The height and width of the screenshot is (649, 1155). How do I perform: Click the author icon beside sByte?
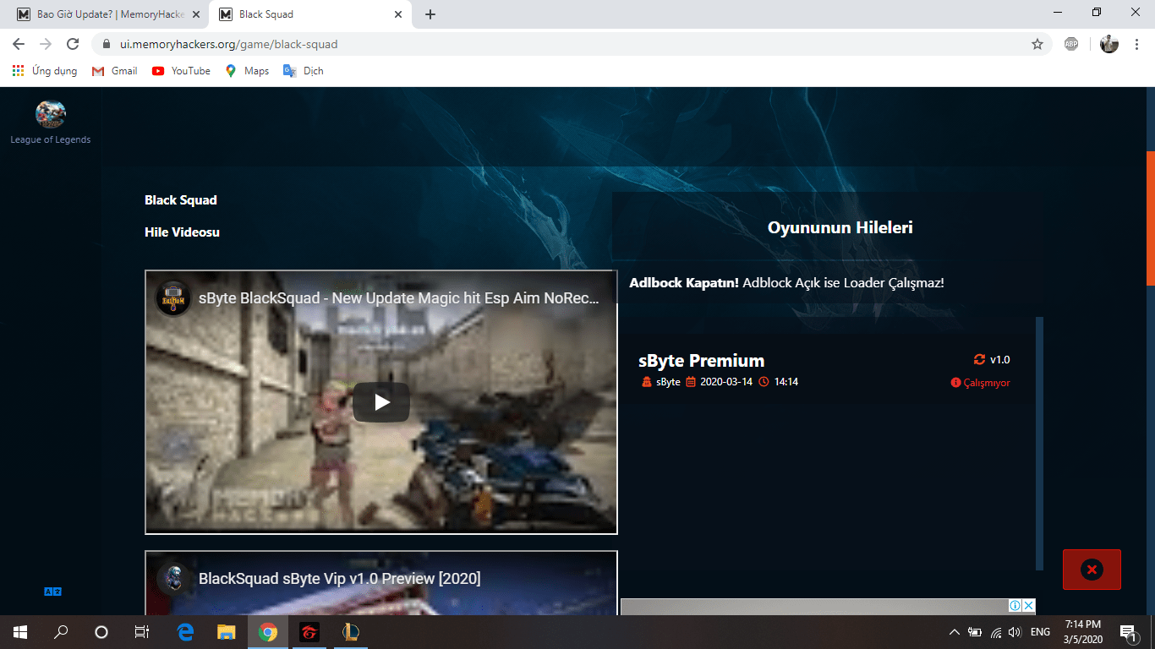click(x=647, y=382)
